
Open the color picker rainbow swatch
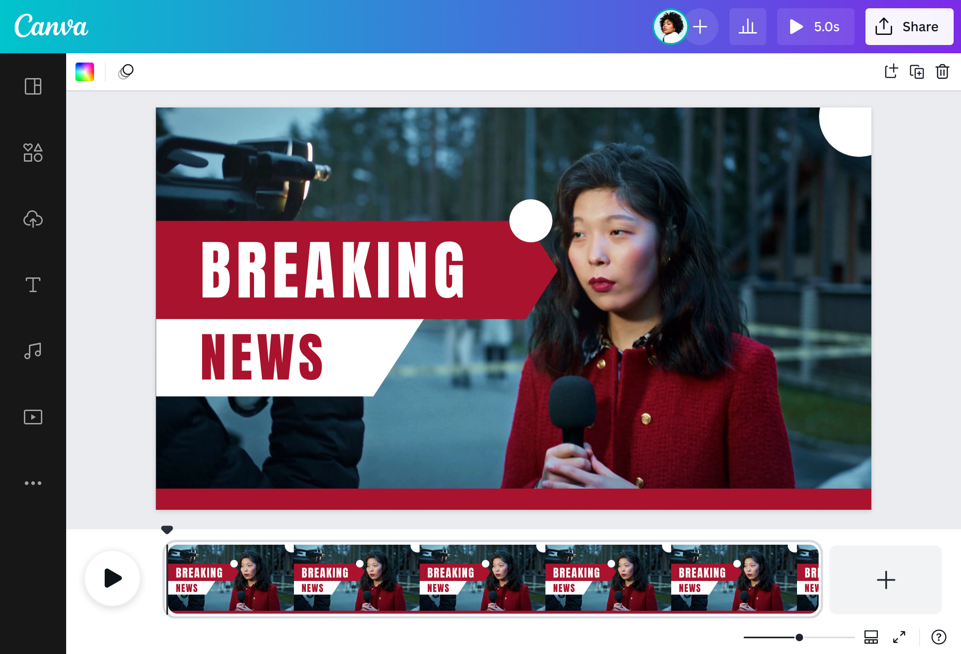[x=85, y=72]
